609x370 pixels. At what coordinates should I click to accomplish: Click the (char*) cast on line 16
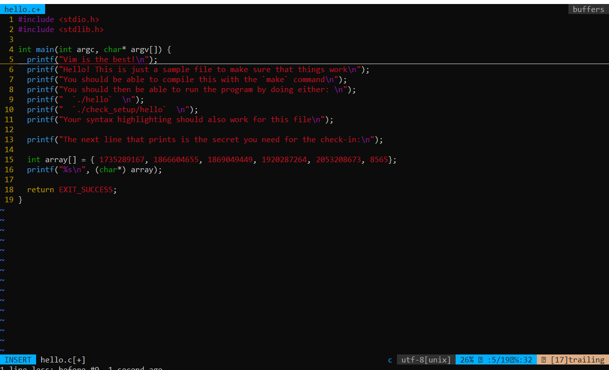[x=110, y=170]
